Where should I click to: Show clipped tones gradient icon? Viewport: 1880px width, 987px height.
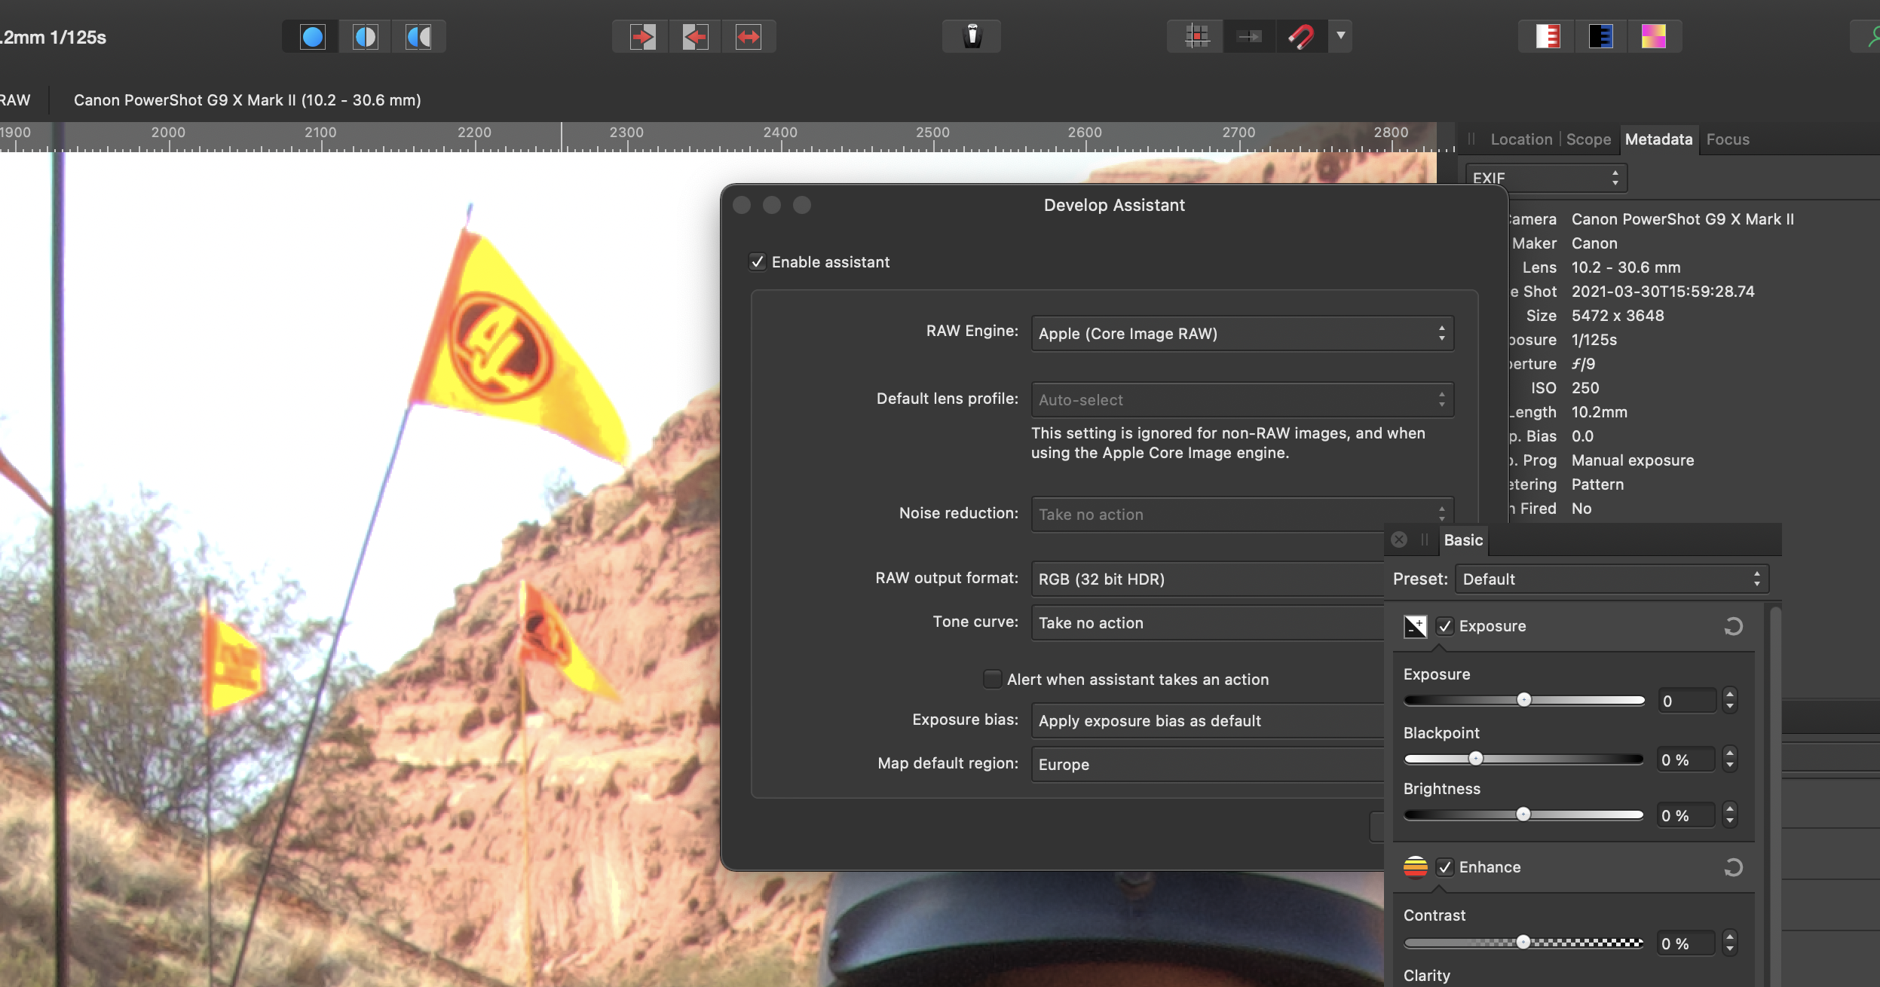(x=1653, y=36)
